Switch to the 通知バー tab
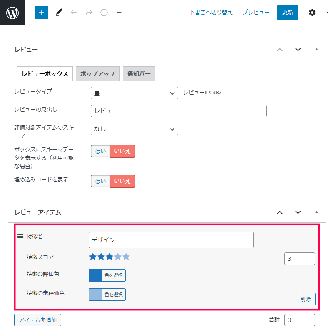333x330 pixels. [x=139, y=74]
